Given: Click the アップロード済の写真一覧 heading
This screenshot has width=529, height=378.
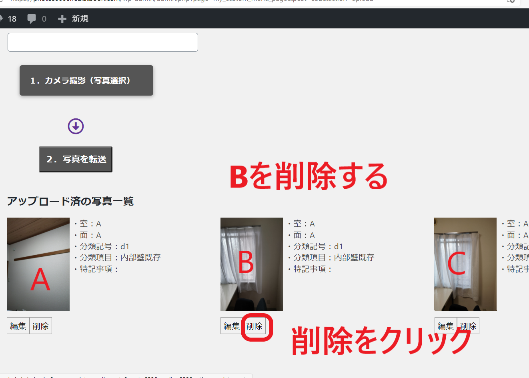Looking at the screenshot, I should [70, 201].
